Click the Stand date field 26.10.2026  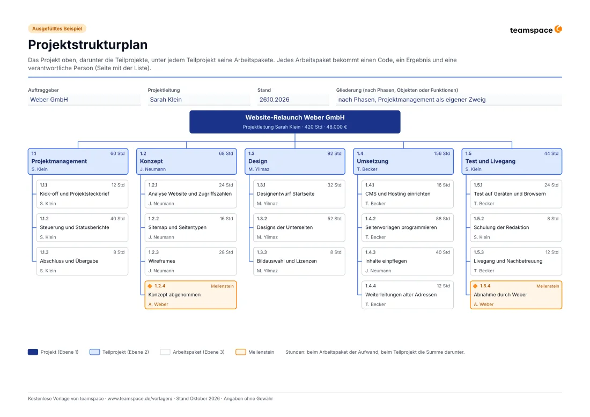pos(293,100)
